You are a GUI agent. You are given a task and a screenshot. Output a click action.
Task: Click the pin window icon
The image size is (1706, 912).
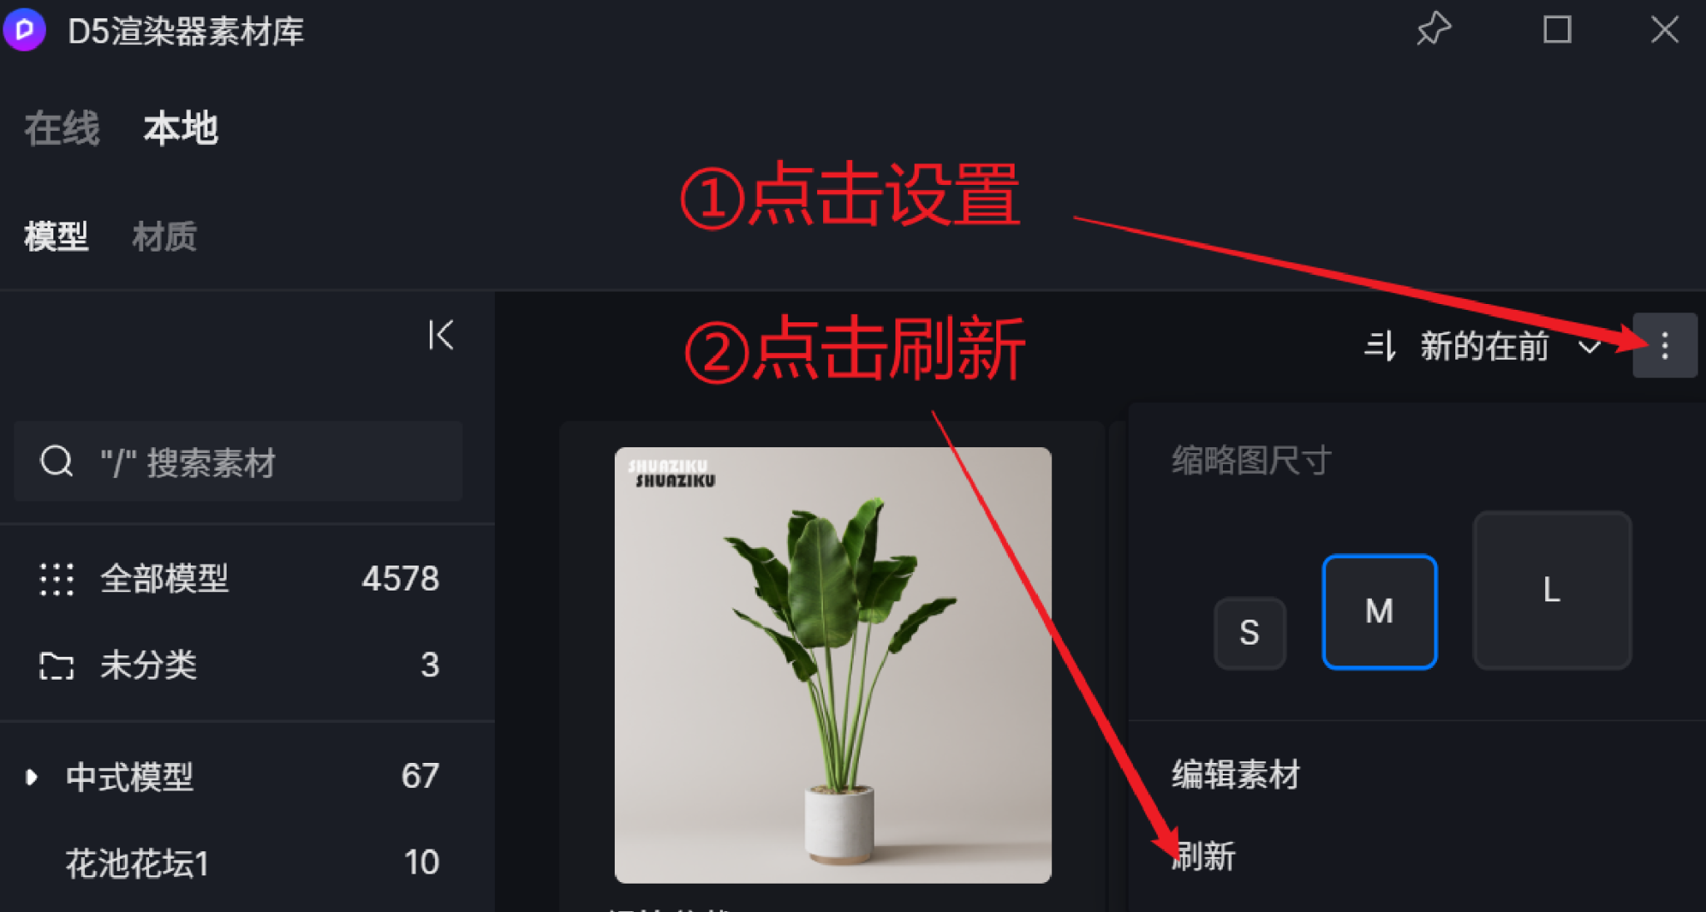[x=1434, y=30]
